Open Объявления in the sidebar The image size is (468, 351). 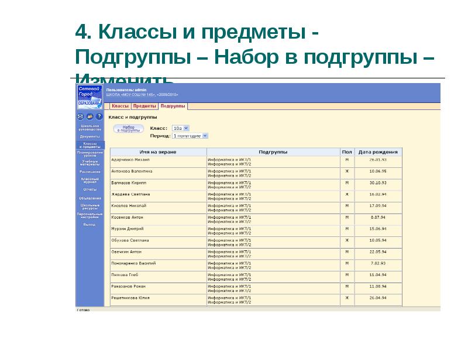point(90,198)
